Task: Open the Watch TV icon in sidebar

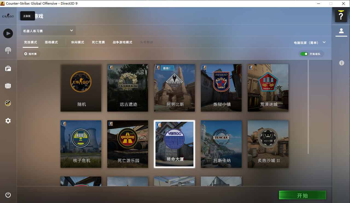Action: pyautogui.click(x=8, y=86)
